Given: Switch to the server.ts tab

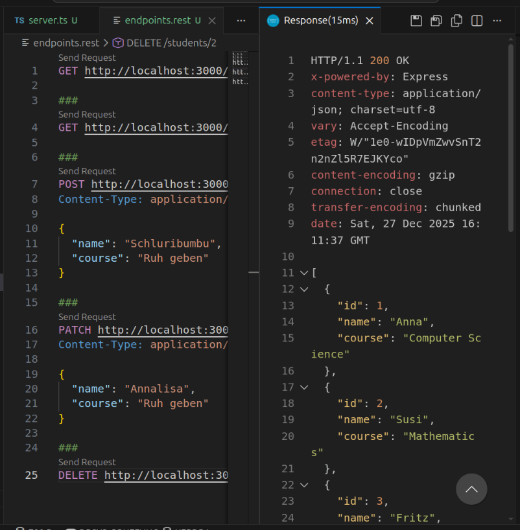Looking at the screenshot, I should [x=45, y=21].
